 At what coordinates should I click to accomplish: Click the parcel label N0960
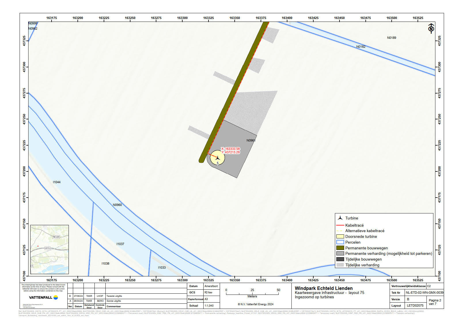(117, 205)
